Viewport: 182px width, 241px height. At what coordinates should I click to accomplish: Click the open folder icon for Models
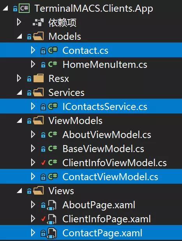(39, 36)
